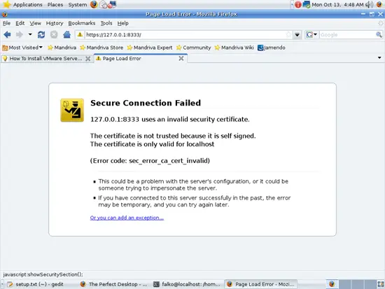Click the volume speaker icon

(370, 4)
